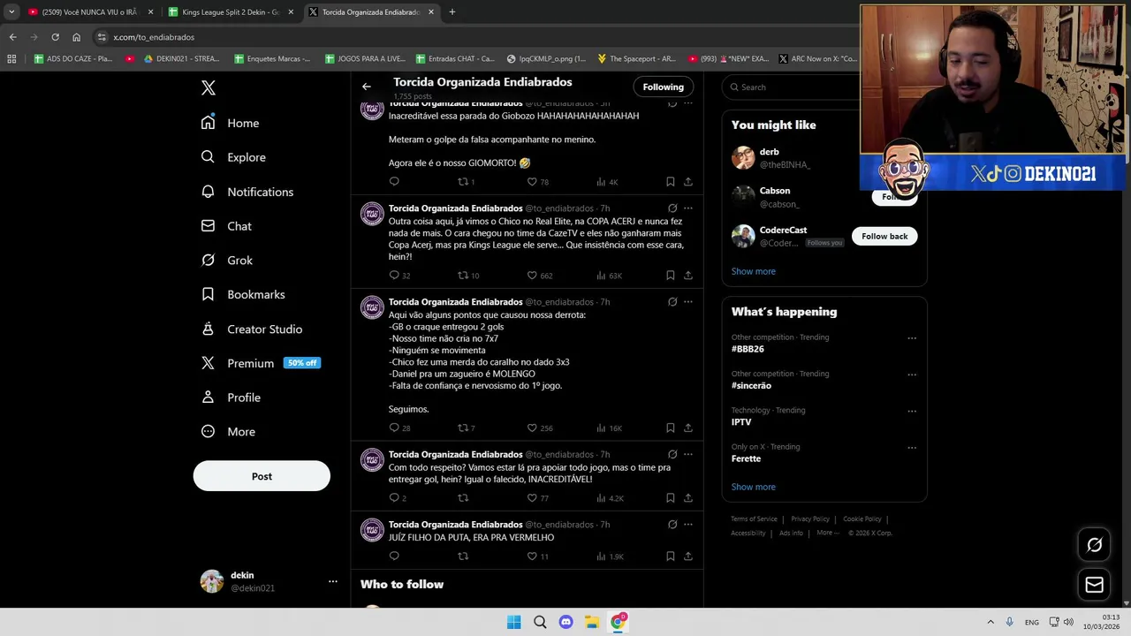This screenshot has width=1131, height=636.
Task: Share the 'Seguimos.' post
Action: pos(688,428)
